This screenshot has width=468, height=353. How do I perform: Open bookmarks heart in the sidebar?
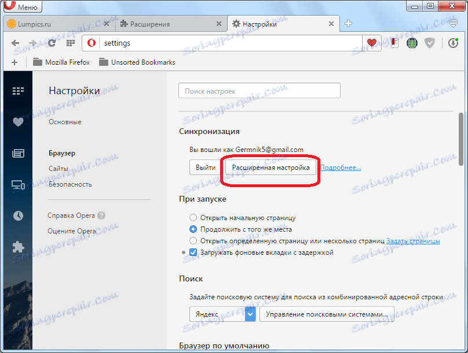[x=18, y=122]
